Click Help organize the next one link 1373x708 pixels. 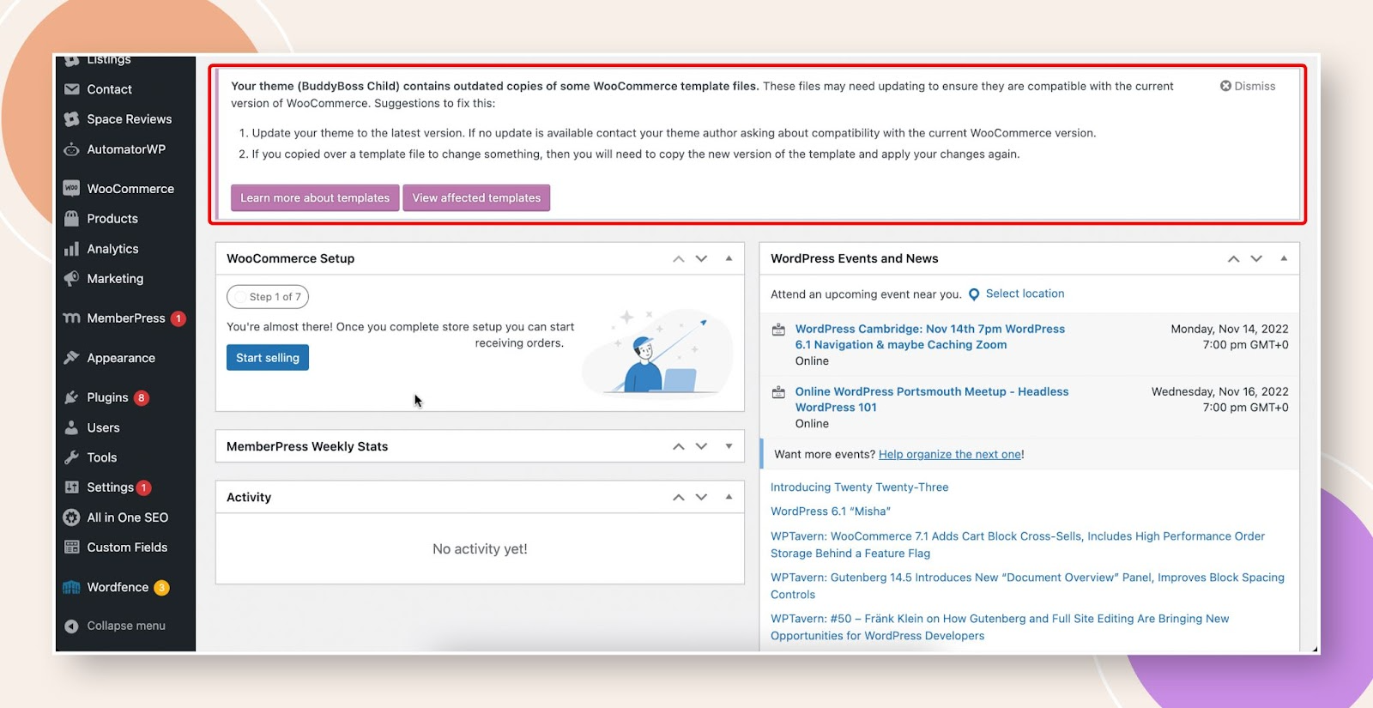(x=950, y=455)
